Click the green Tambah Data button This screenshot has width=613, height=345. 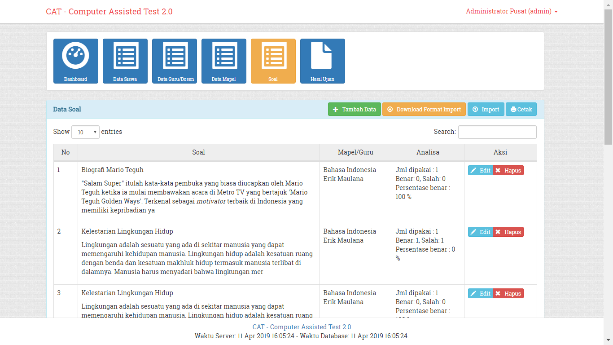coord(354,110)
